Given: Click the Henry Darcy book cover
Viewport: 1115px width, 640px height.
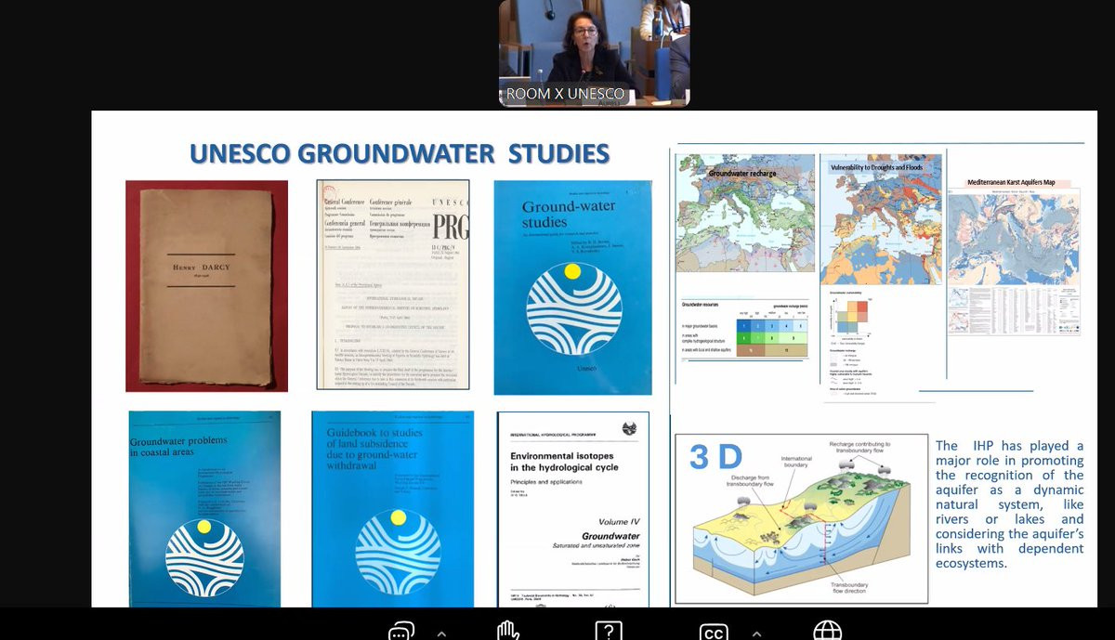Looking at the screenshot, I should (x=206, y=286).
